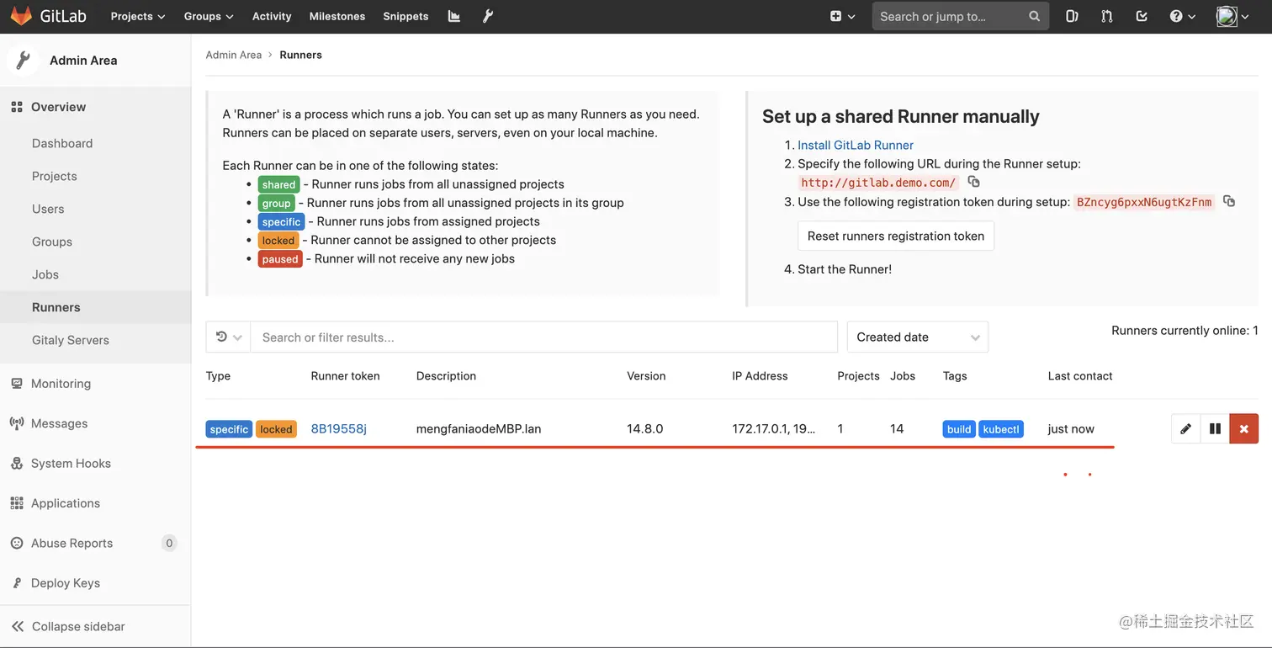Click the Search or filter results field
This screenshot has height=648, width=1272.
543,337
